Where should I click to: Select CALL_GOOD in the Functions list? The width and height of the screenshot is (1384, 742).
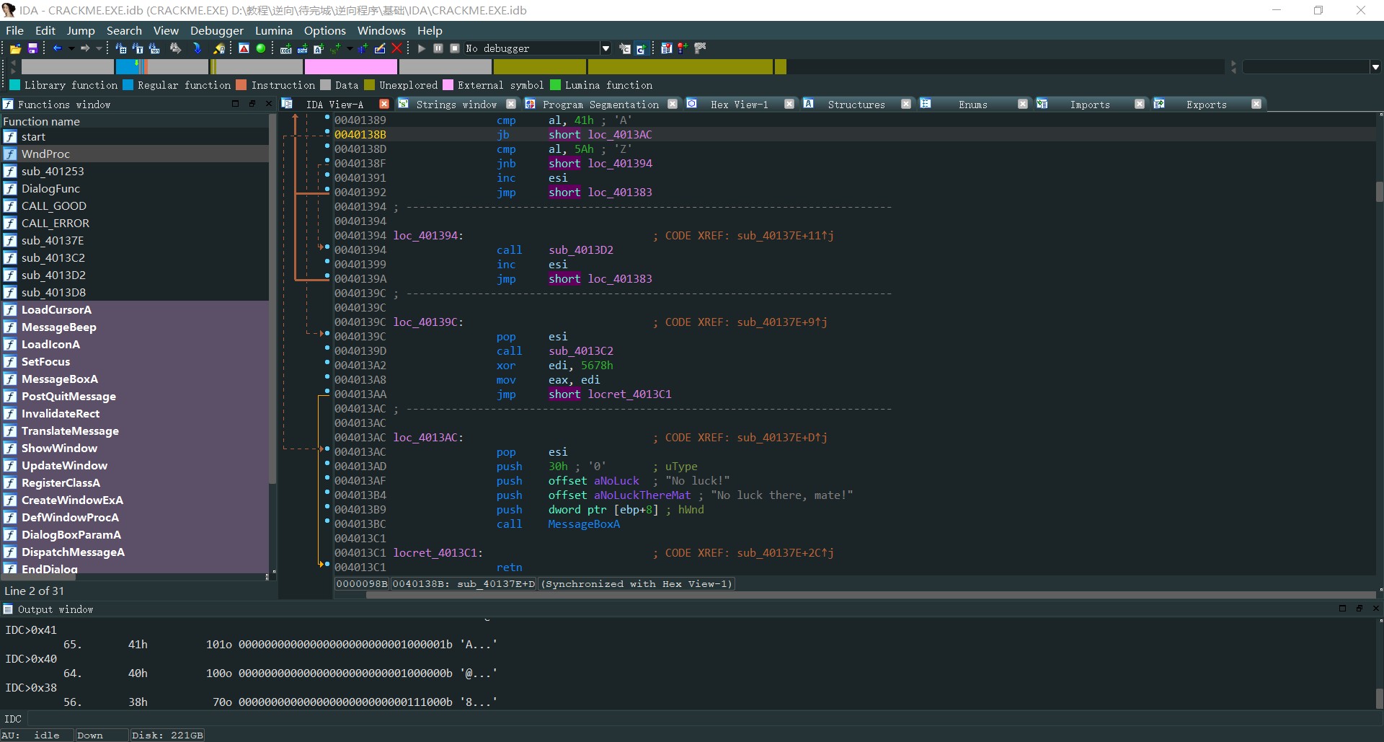pos(53,206)
